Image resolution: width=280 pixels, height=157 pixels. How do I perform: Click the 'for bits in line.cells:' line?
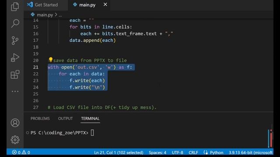click(x=101, y=27)
